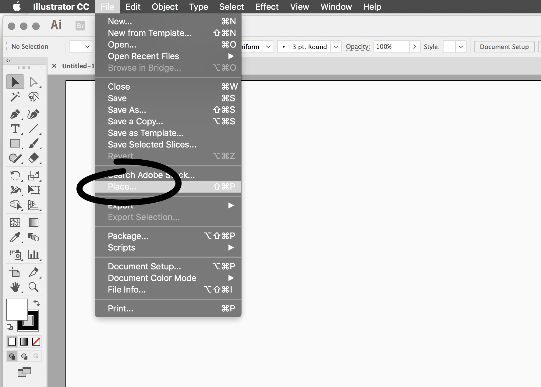541x387 pixels.
Task: Select the Zoom tool
Action: point(34,287)
